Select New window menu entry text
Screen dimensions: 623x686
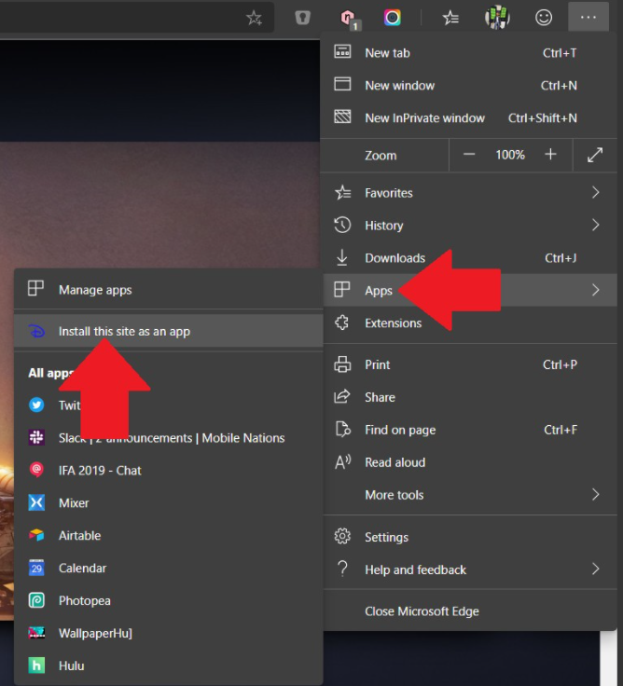point(400,86)
